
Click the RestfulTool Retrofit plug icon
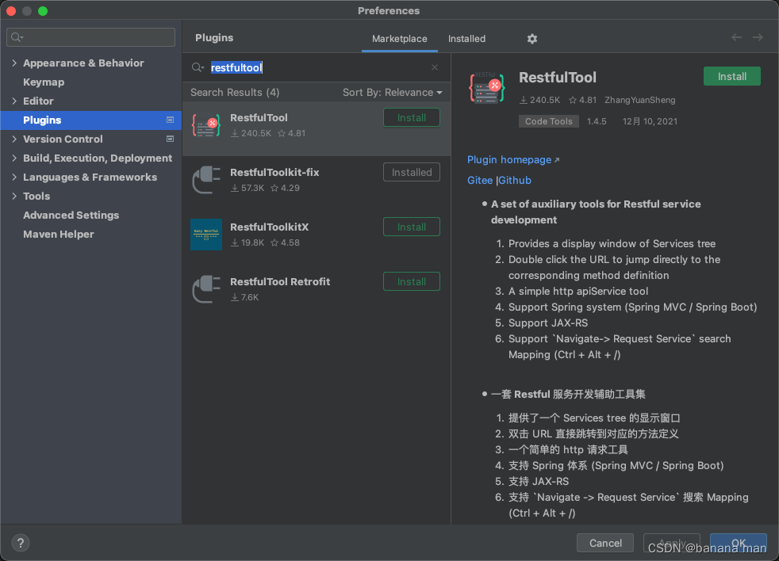coord(206,289)
